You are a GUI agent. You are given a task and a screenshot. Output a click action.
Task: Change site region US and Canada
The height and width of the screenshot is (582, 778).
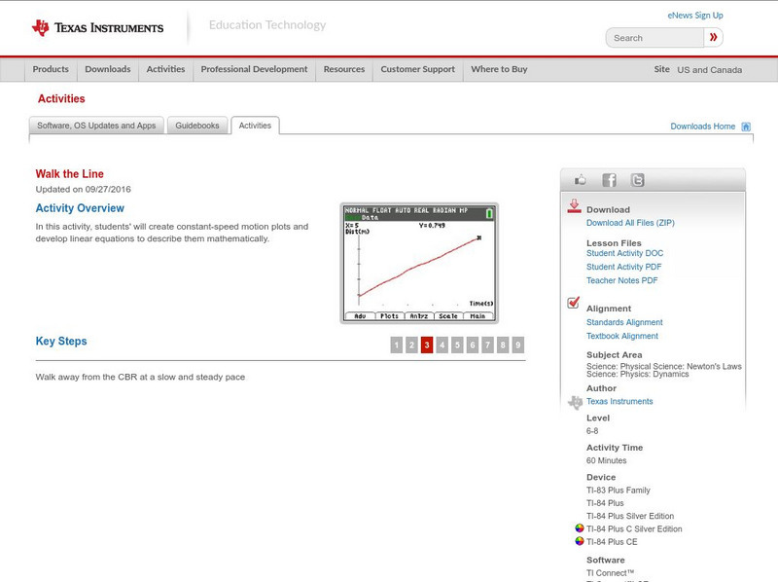[x=710, y=70]
